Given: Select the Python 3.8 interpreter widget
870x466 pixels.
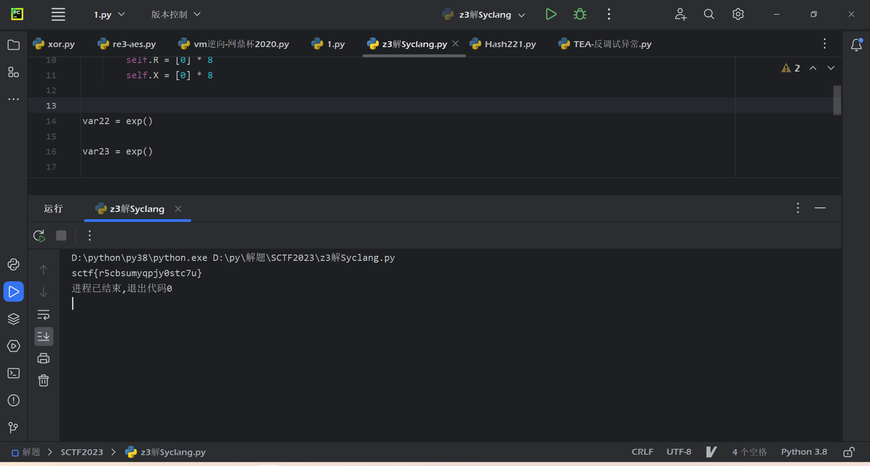Looking at the screenshot, I should [x=804, y=452].
